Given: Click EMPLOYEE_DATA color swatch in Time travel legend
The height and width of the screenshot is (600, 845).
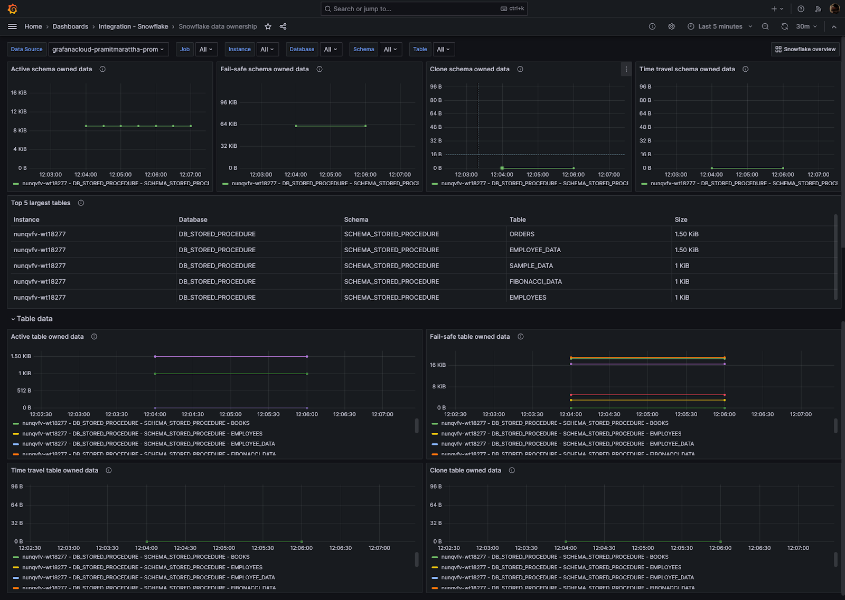Looking at the screenshot, I should coord(15,577).
